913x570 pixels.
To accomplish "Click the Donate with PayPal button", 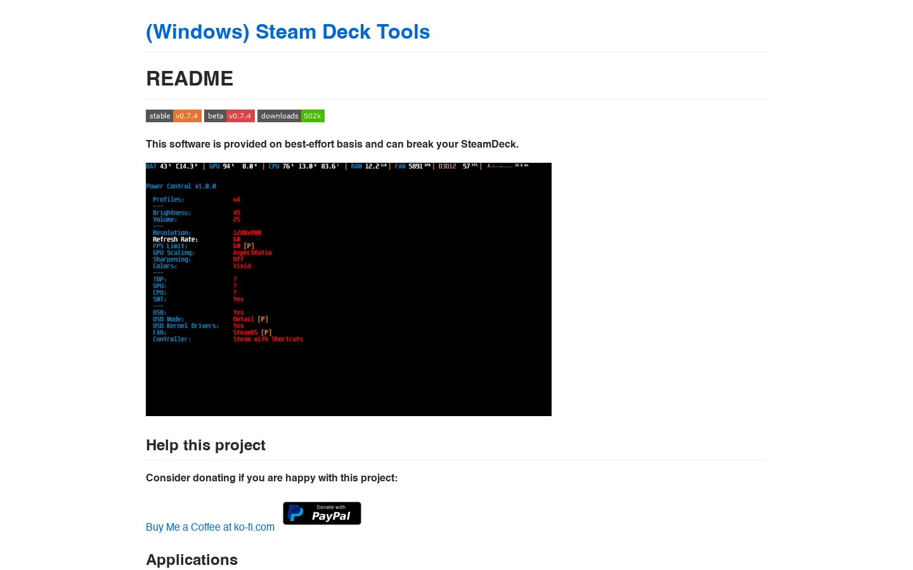I will pos(322,513).
